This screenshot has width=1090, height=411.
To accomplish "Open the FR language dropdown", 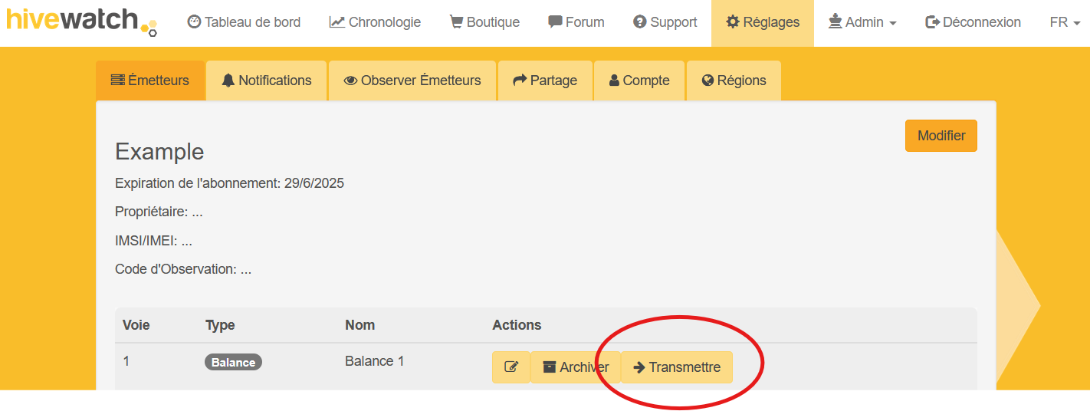I will pyautogui.click(x=1065, y=22).
